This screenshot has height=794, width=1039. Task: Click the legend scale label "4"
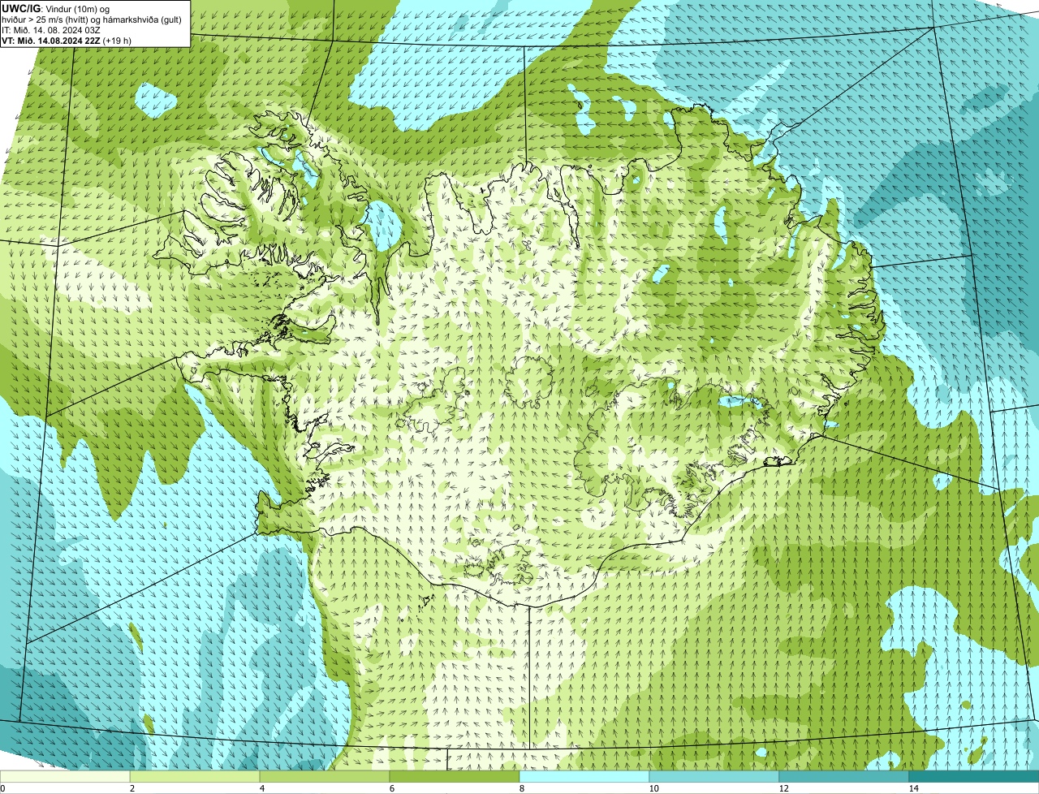(261, 788)
